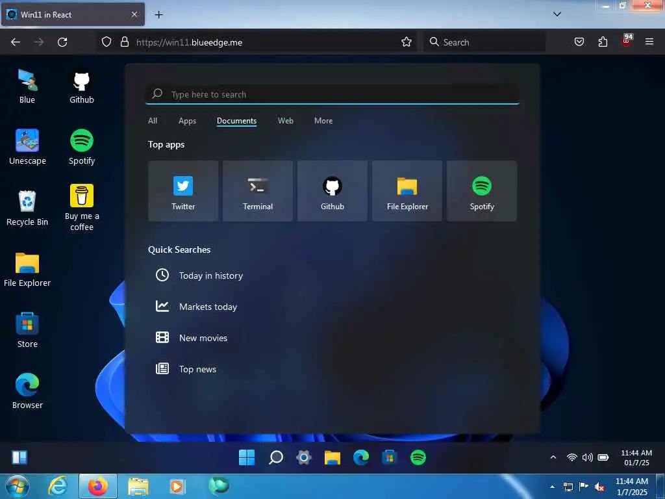Viewport: 665px width, 499px height.
Task: Click Buy me a coffee icon
Action: [81, 208]
